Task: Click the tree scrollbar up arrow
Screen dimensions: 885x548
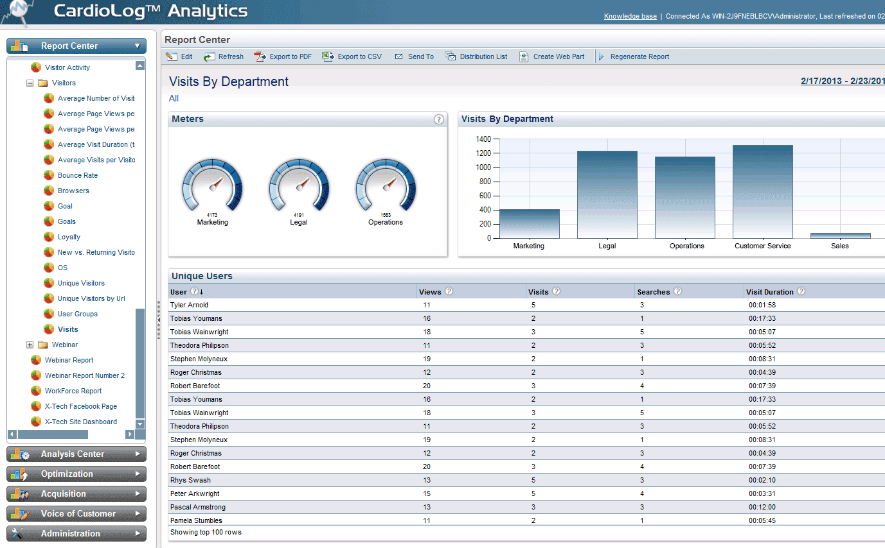Action: coord(140,65)
